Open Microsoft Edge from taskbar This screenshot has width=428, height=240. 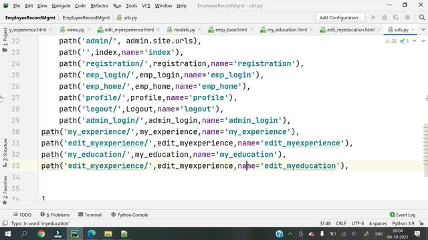(92, 234)
